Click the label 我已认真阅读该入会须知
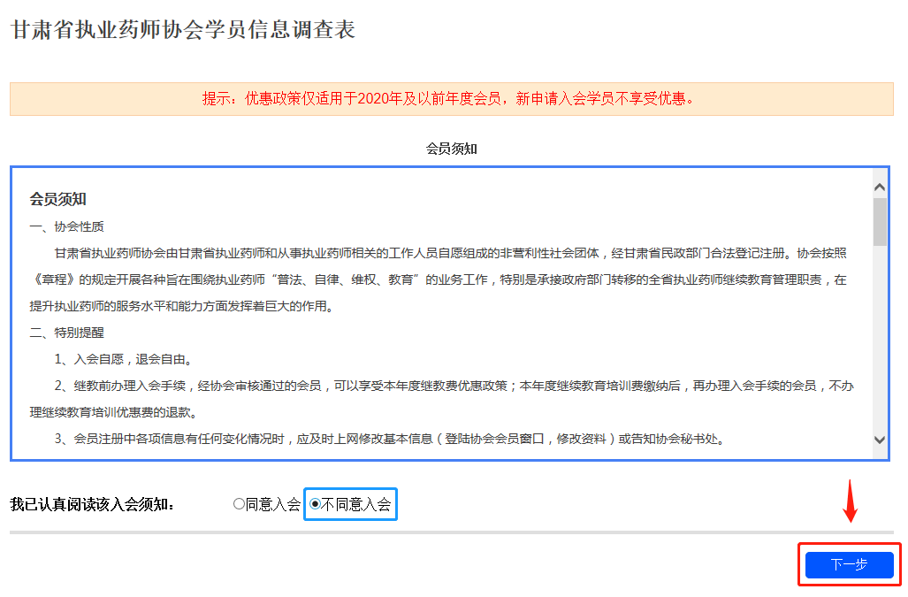908x597 pixels. (x=92, y=504)
